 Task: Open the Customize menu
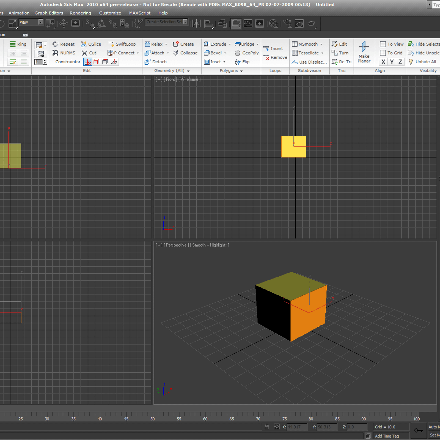[x=110, y=13]
